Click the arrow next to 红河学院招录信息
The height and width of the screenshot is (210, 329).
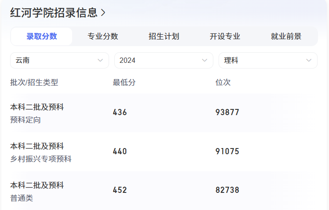click(x=103, y=13)
